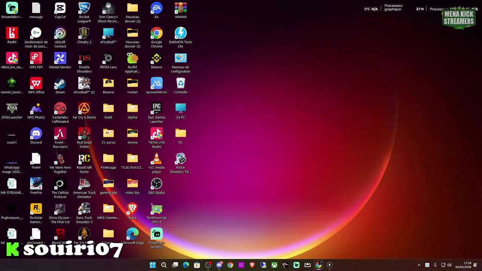The image size is (482, 271).
Task: Open the gaming gta folder
Action: point(108,186)
